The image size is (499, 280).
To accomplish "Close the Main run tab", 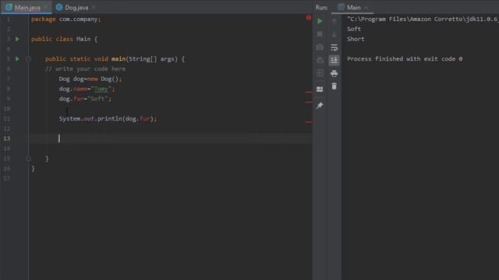I will point(366,7).
